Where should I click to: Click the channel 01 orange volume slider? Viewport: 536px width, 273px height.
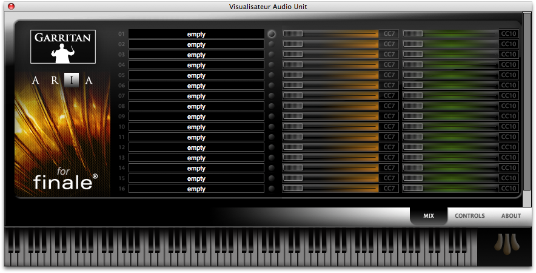(x=330, y=34)
